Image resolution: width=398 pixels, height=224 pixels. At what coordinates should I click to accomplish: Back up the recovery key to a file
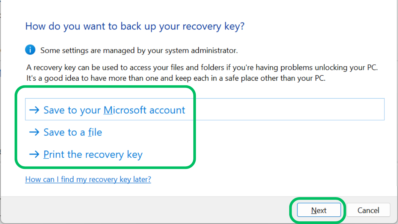point(72,132)
